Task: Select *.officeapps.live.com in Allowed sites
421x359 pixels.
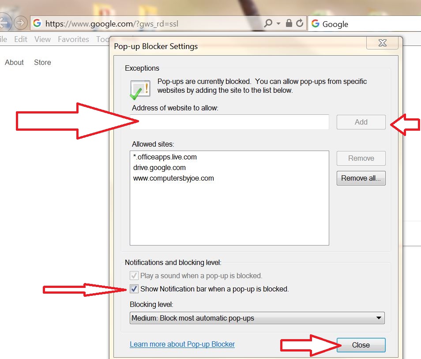Action: coord(165,157)
